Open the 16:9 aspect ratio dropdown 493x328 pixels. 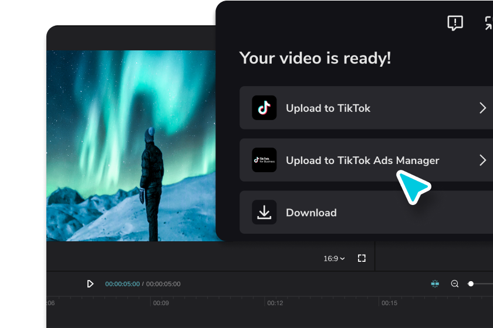coord(334,258)
